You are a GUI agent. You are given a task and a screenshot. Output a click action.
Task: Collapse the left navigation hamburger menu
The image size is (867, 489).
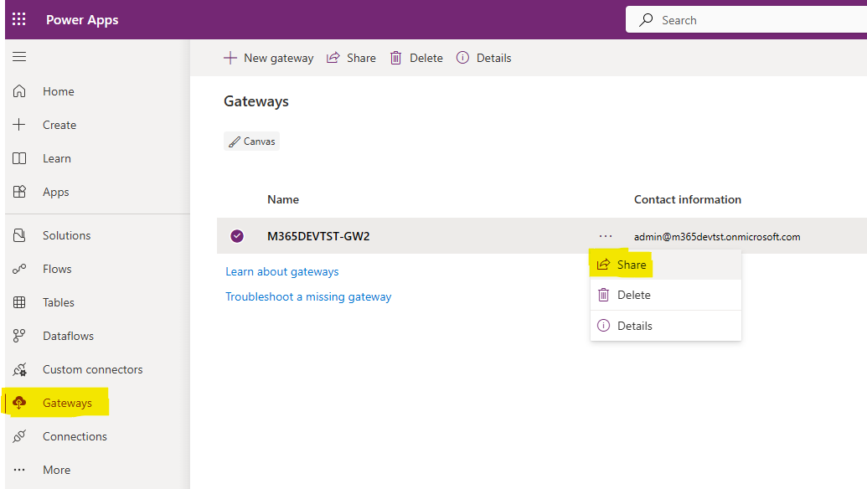click(19, 57)
